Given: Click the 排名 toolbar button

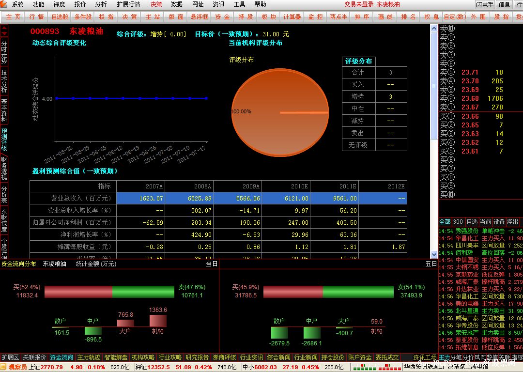Looking at the screenshot, I should coord(408,16).
